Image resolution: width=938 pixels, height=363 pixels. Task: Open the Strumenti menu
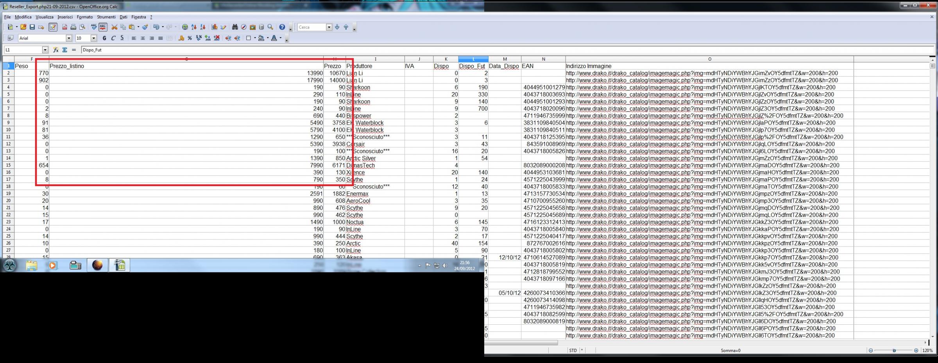coord(106,17)
